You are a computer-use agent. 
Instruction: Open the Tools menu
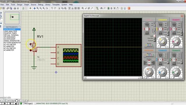(13, 5)
